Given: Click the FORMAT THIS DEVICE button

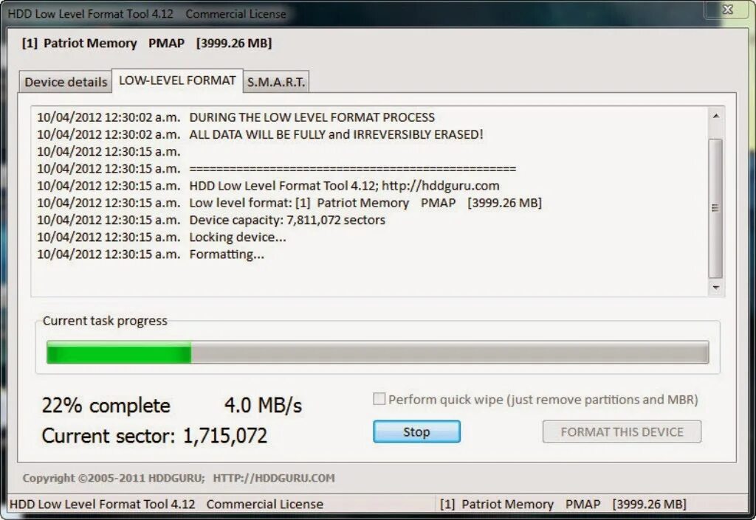Looking at the screenshot, I should 622,431.
